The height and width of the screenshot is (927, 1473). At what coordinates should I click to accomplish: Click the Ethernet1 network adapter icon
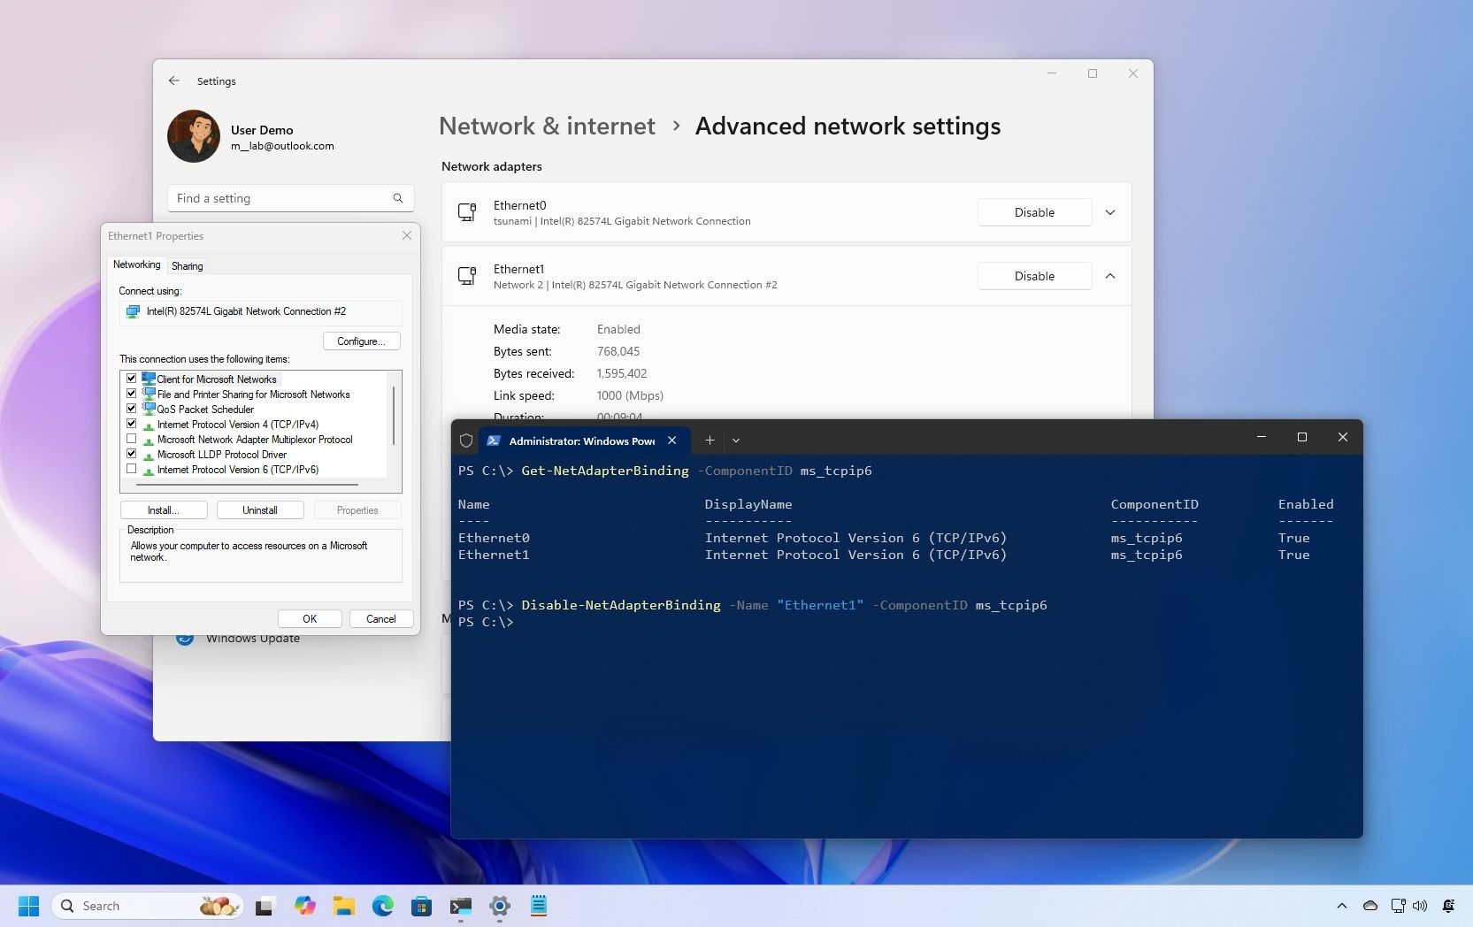tap(467, 276)
